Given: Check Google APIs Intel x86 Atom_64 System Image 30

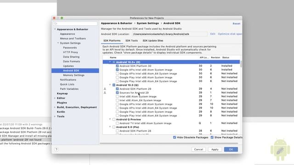Looking at the screenshot, I should 117,73.
